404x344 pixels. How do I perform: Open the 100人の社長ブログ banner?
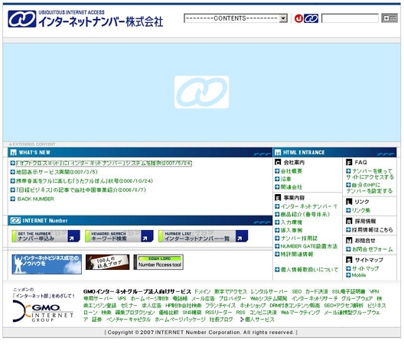click(107, 262)
